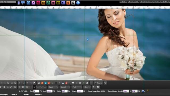Click the orange text box tool icon
170x96 pixels.
(43, 3)
